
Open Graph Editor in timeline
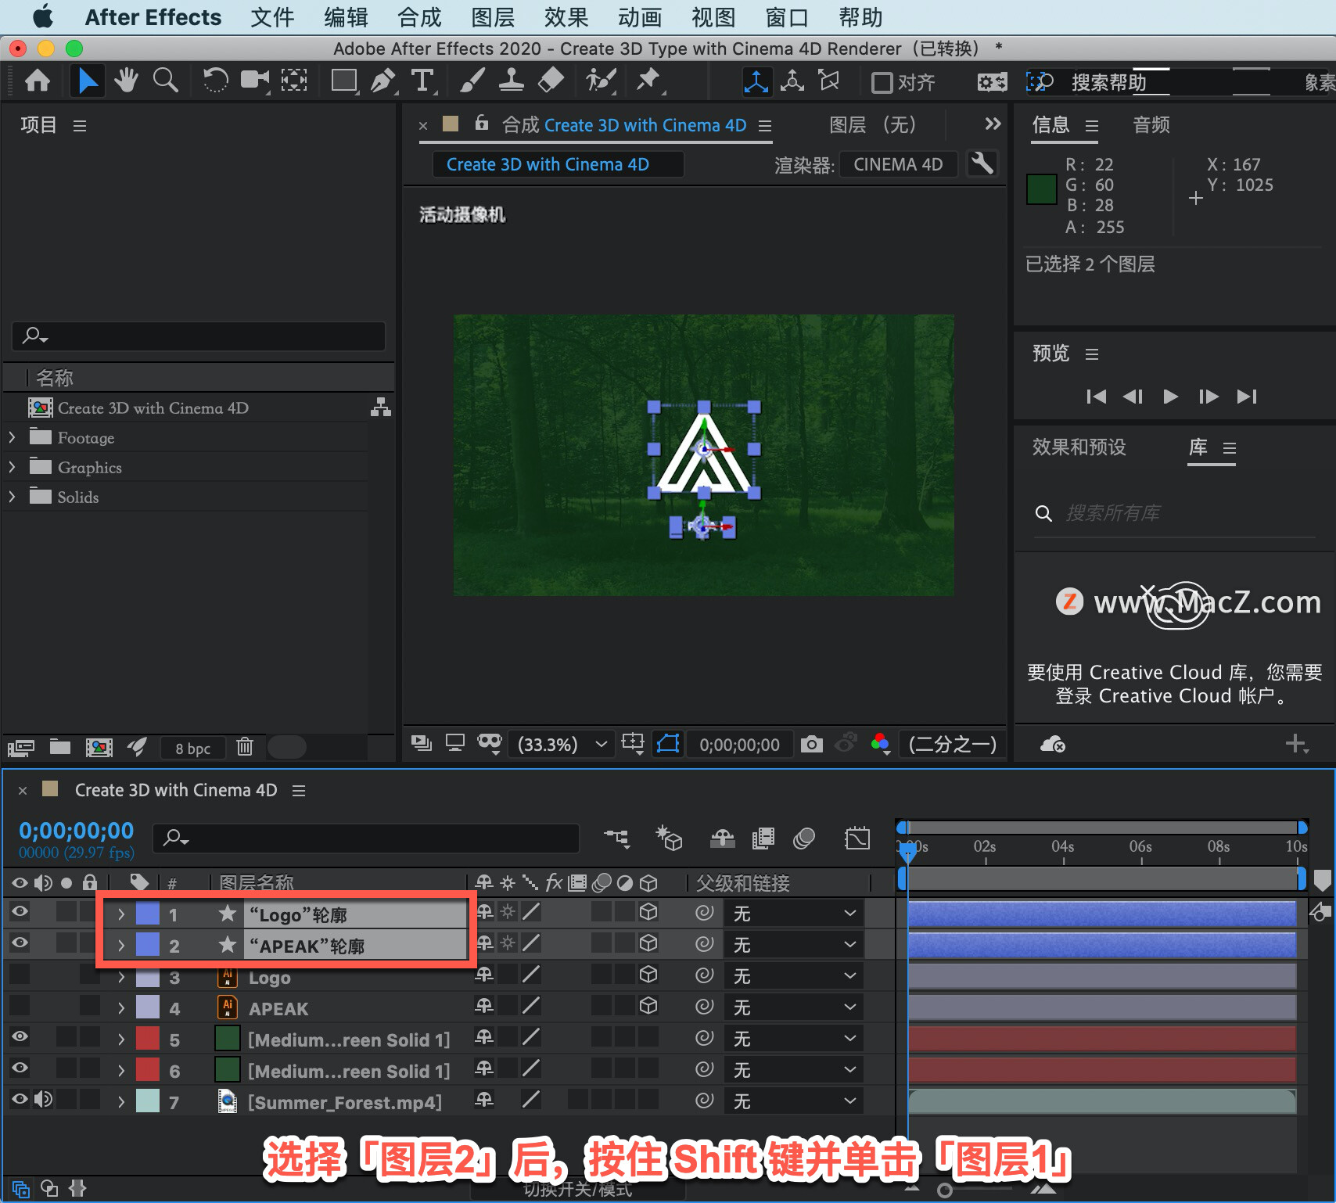coord(857,839)
